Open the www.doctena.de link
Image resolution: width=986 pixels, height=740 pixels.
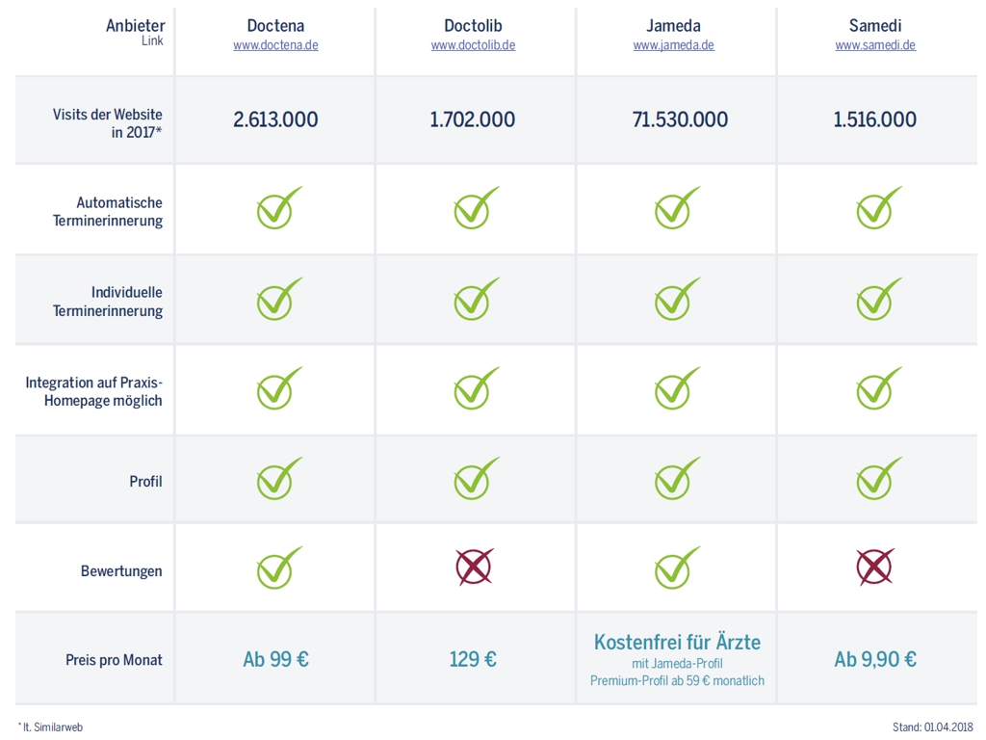click(275, 45)
